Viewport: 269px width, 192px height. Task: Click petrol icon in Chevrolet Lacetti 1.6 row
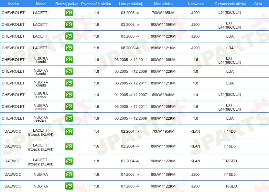coord(69,24)
